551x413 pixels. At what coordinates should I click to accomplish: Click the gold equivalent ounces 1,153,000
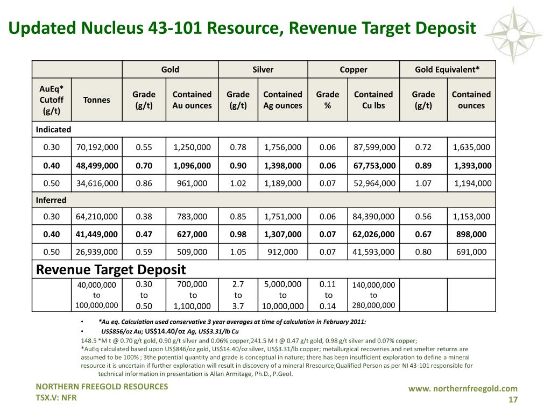coord(471,217)
